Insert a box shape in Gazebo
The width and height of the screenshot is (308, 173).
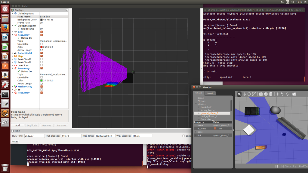coord(261,94)
